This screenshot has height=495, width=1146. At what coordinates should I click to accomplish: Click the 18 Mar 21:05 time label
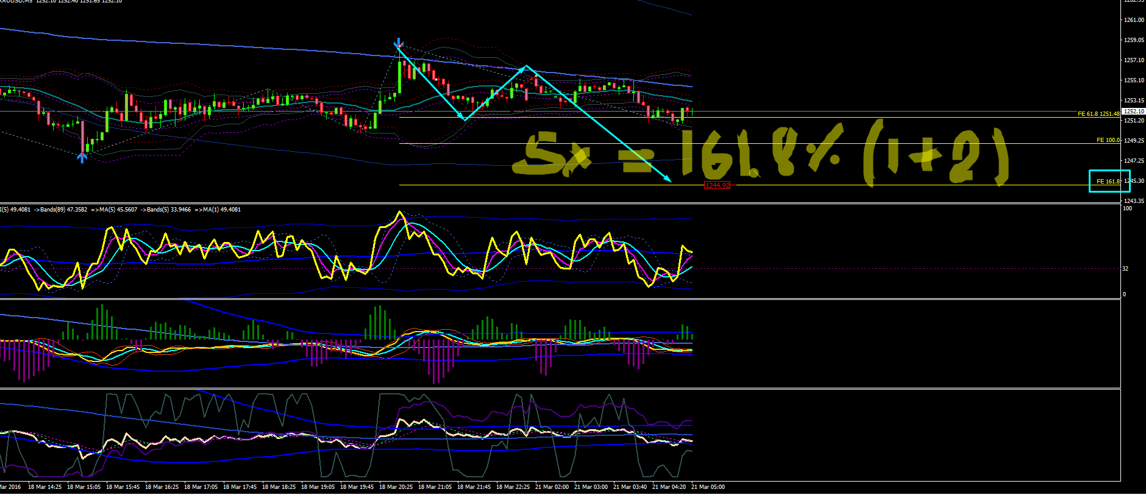435,487
